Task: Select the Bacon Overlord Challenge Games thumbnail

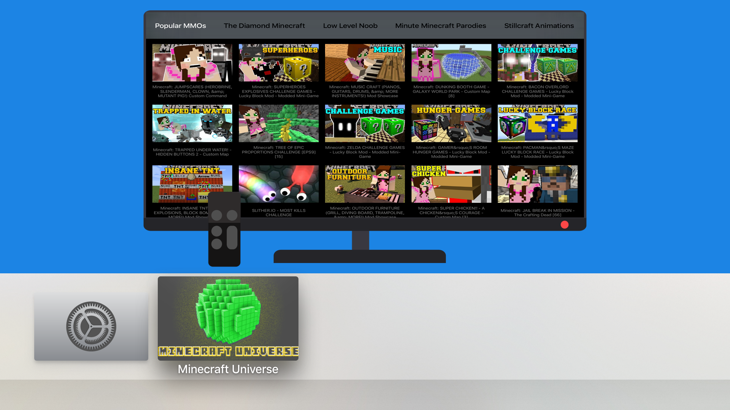Action: pyautogui.click(x=538, y=63)
